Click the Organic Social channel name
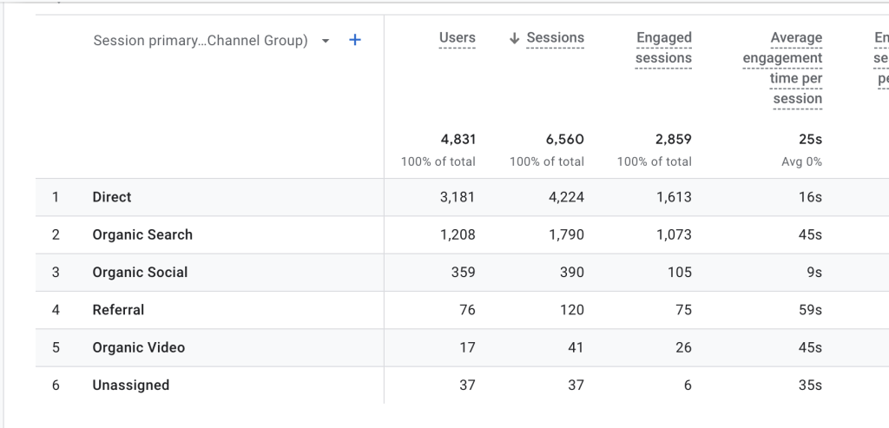This screenshot has width=889, height=428. (140, 272)
